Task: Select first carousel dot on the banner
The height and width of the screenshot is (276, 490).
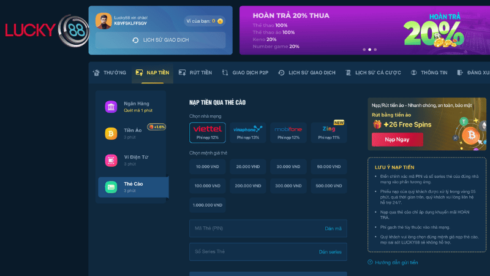Action: (364, 50)
